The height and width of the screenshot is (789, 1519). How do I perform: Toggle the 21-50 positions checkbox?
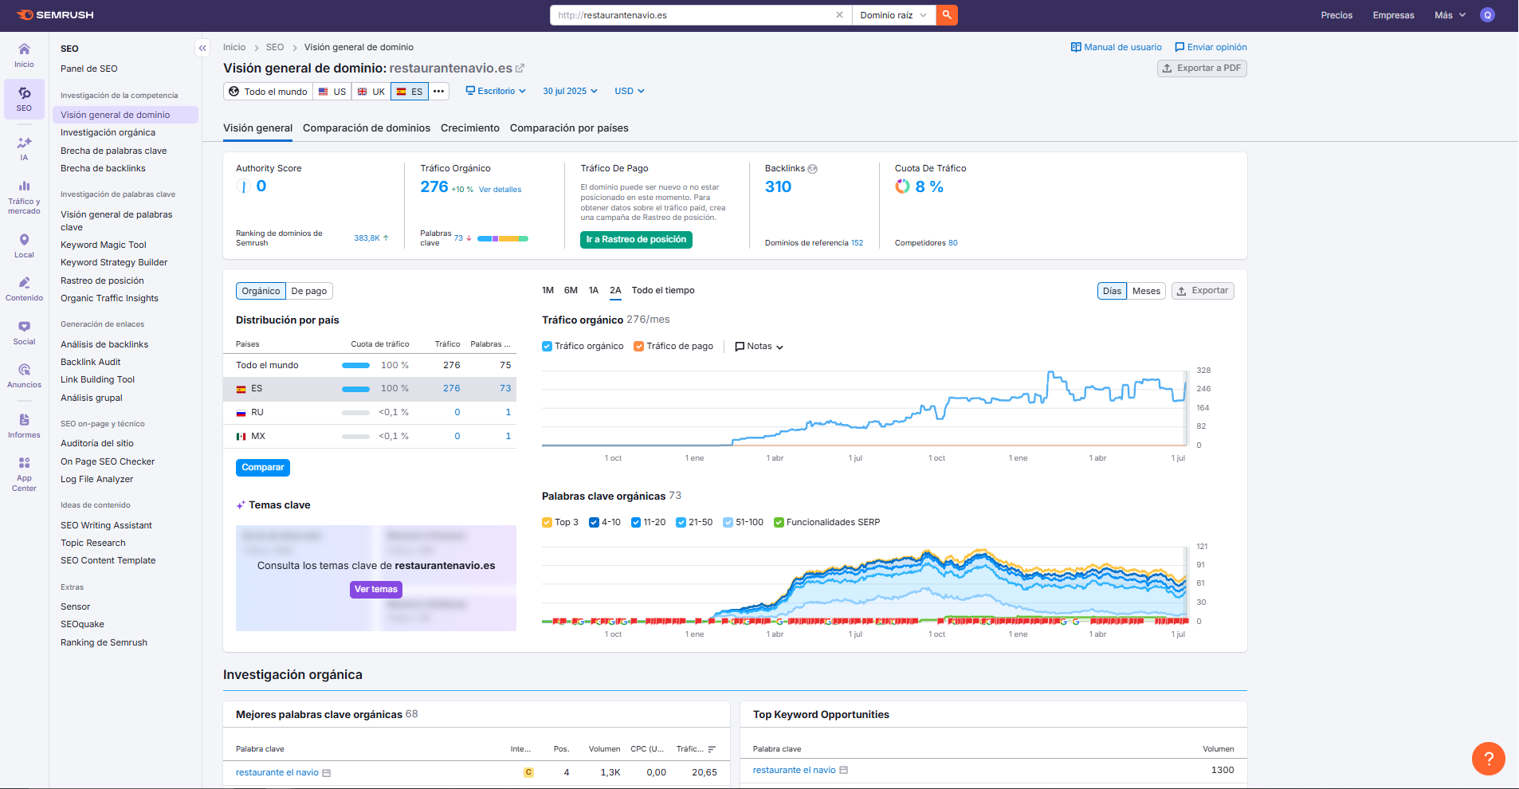pos(681,523)
